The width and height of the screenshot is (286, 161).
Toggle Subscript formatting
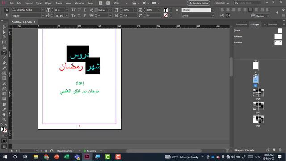(80, 16)
